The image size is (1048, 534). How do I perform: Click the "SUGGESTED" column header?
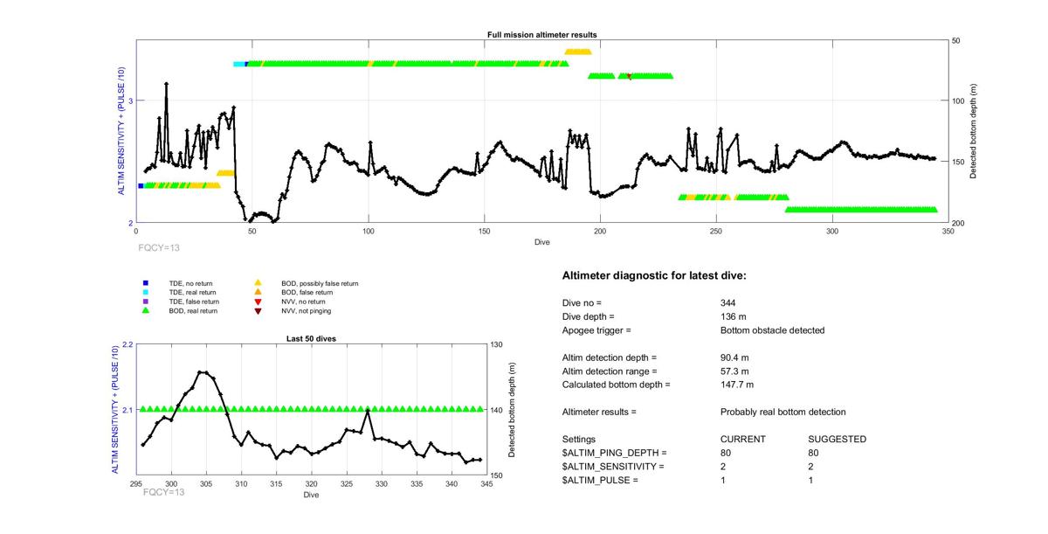838,439
